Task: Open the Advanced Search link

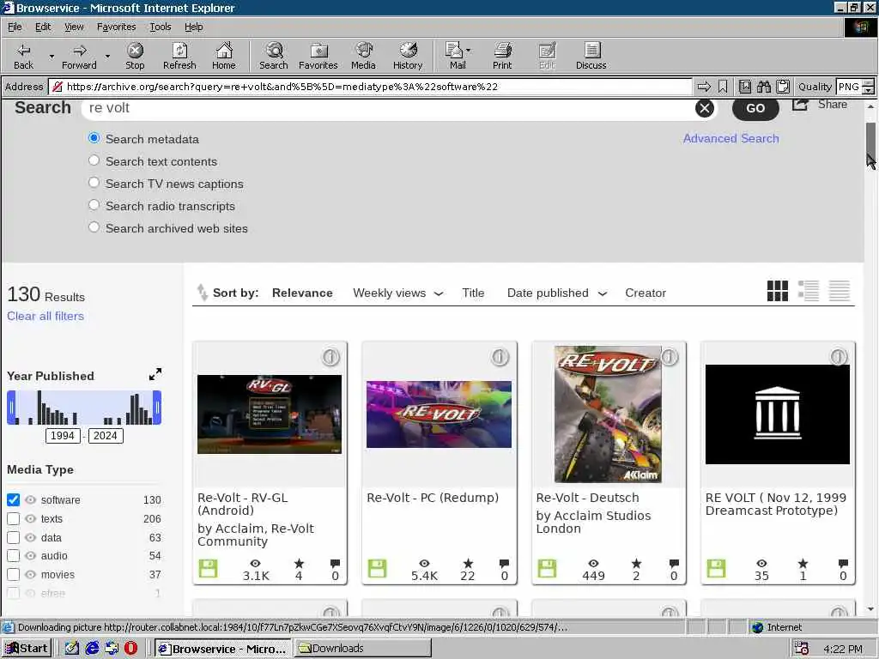Action: [730, 138]
